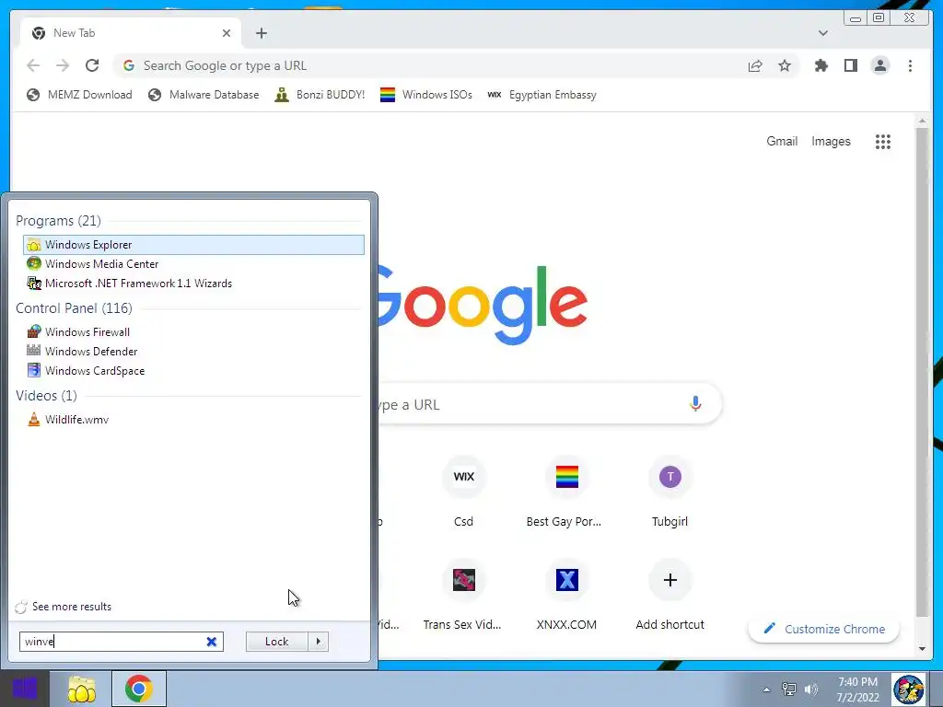Open the volume speaker icon
The height and width of the screenshot is (707, 943).
click(x=811, y=689)
